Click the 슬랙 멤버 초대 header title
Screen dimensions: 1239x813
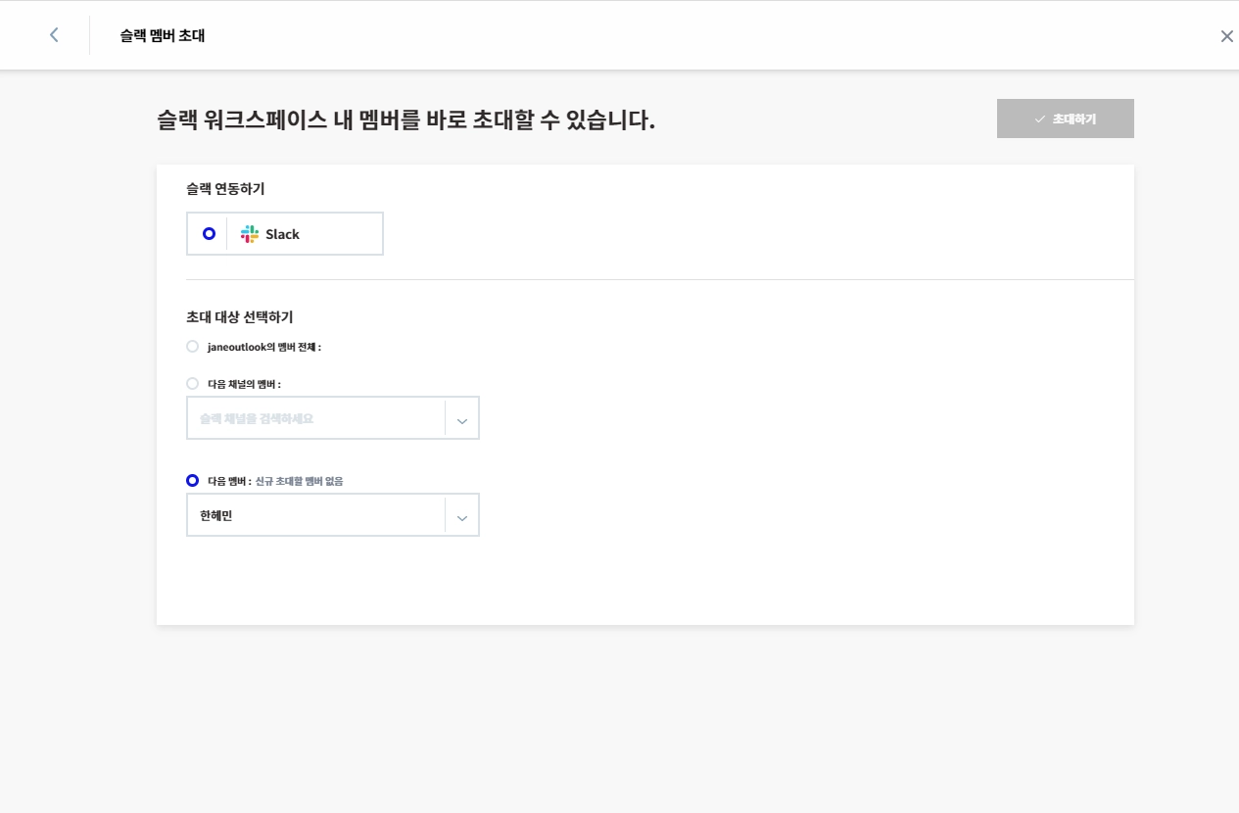click(x=163, y=35)
